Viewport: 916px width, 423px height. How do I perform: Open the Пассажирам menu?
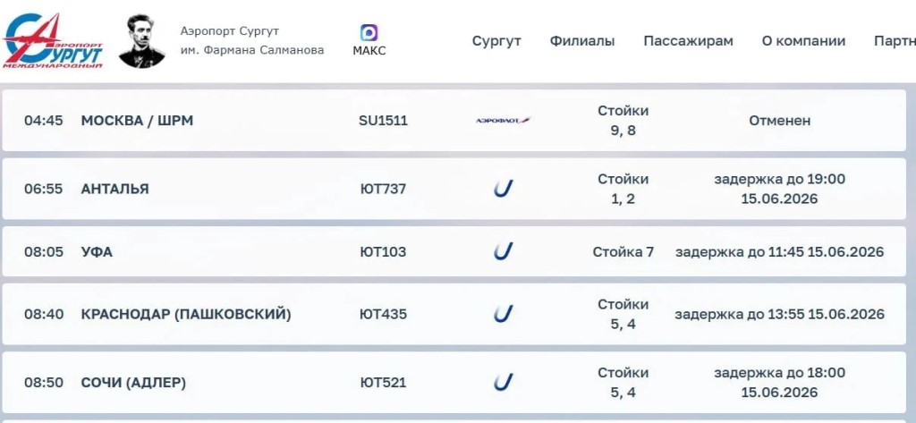pyautogui.click(x=688, y=41)
